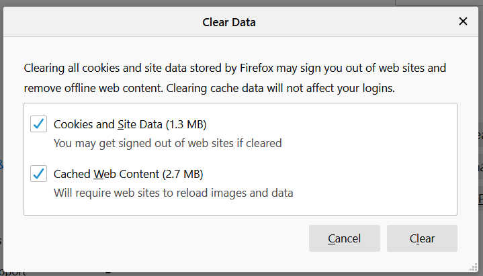Image resolution: width=483 pixels, height=276 pixels.
Task: Click "Will require web sites to reload" description
Action: (173, 193)
